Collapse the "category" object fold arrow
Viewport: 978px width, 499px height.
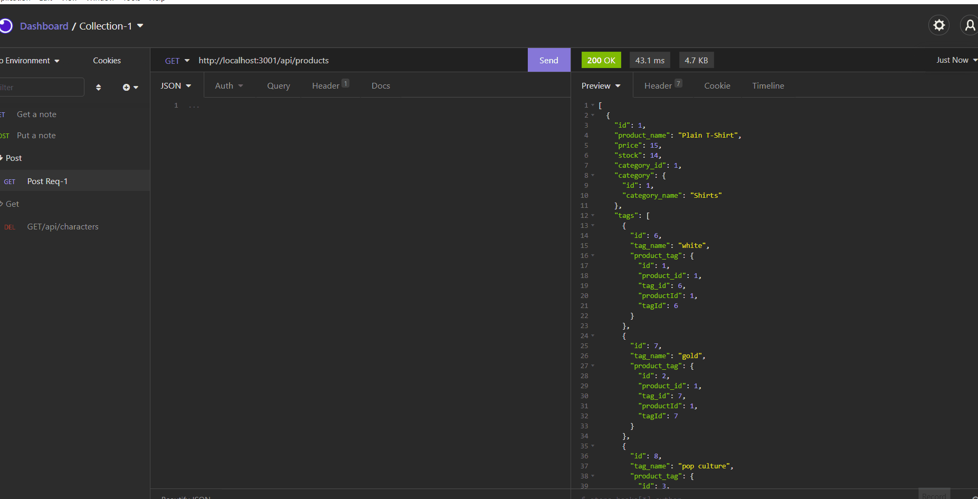(593, 176)
